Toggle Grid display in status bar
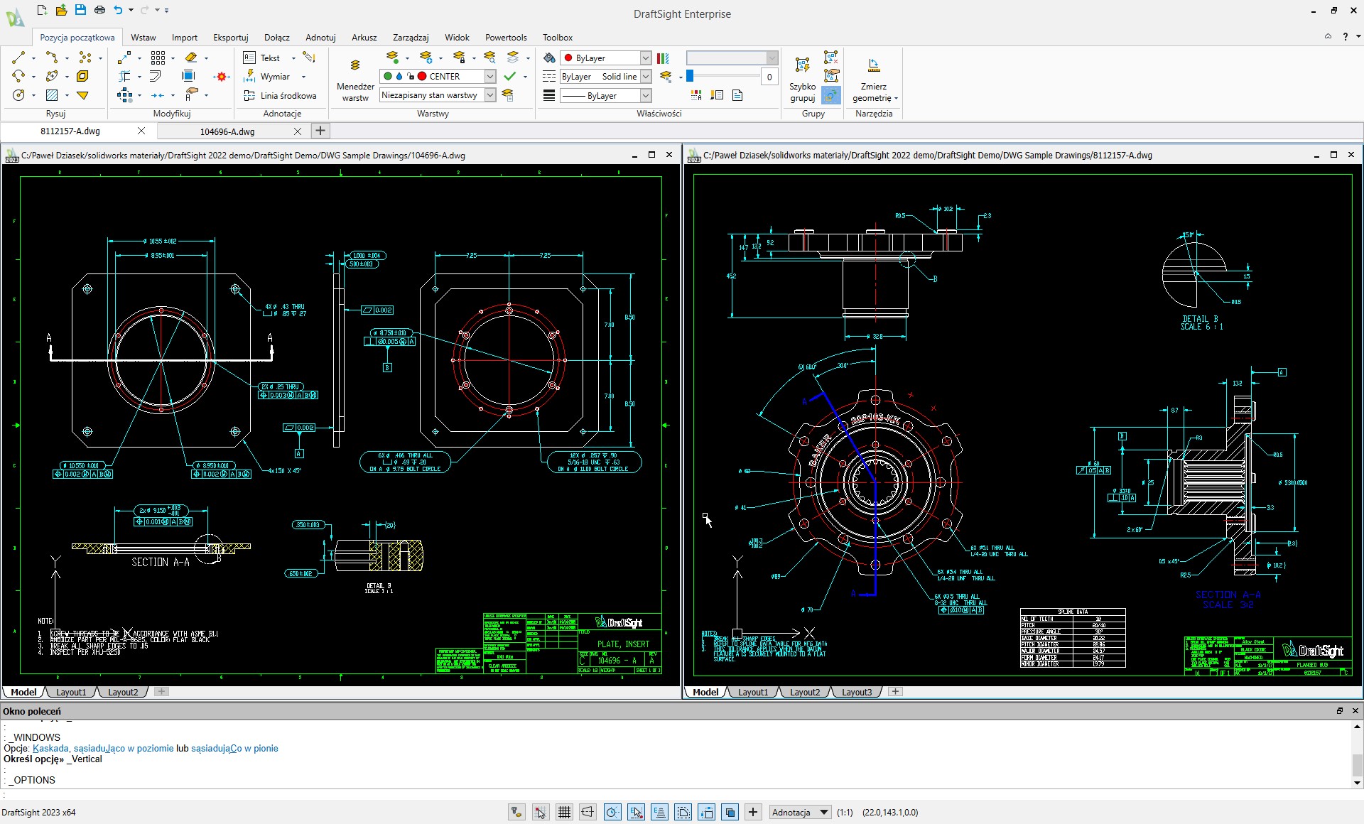The width and height of the screenshot is (1364, 824). [564, 812]
